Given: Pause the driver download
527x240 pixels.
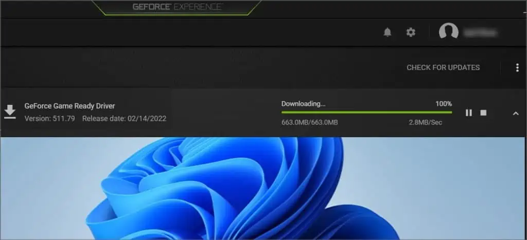Looking at the screenshot, I should 469,113.
